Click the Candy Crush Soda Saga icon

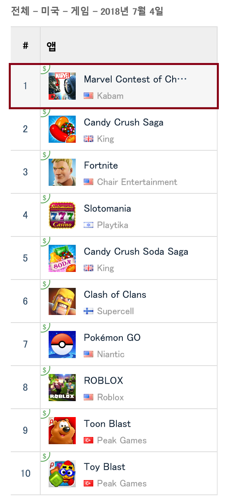62,258
